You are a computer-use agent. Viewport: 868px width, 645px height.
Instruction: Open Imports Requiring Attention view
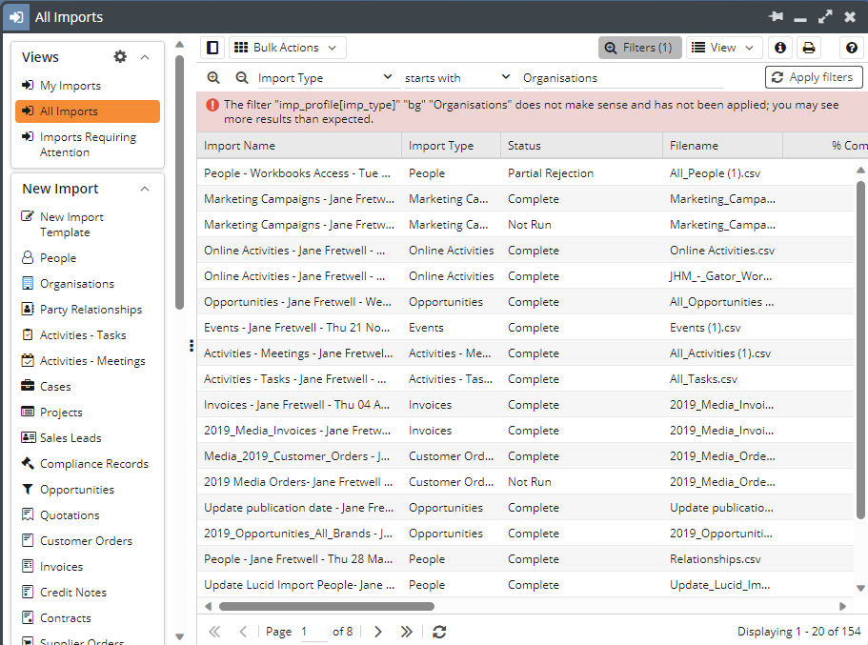pyautogui.click(x=87, y=145)
